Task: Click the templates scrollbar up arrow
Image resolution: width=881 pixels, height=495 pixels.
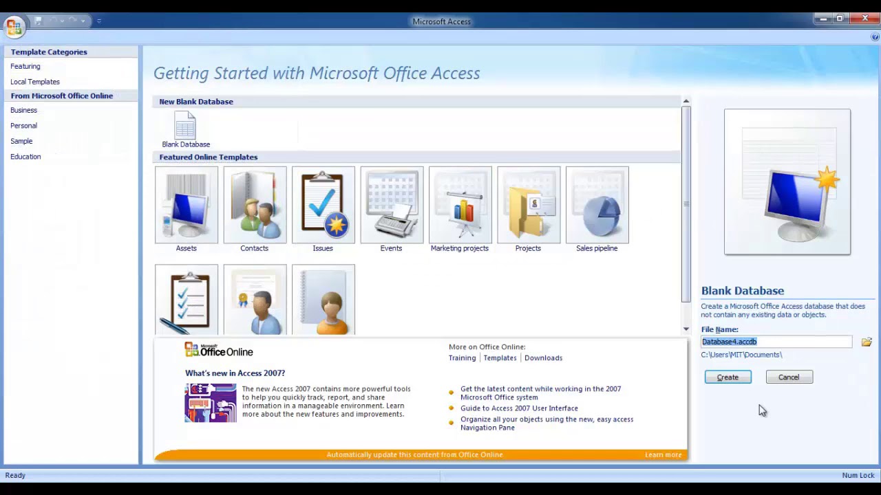Action: tap(686, 101)
